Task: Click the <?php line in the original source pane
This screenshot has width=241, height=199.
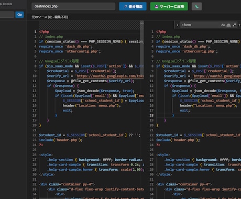Action: click(44, 32)
